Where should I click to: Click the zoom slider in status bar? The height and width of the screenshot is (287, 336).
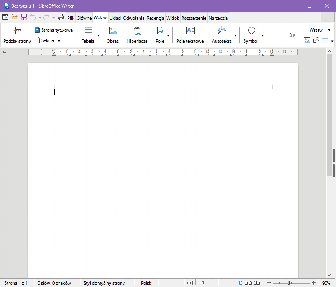tap(289, 283)
